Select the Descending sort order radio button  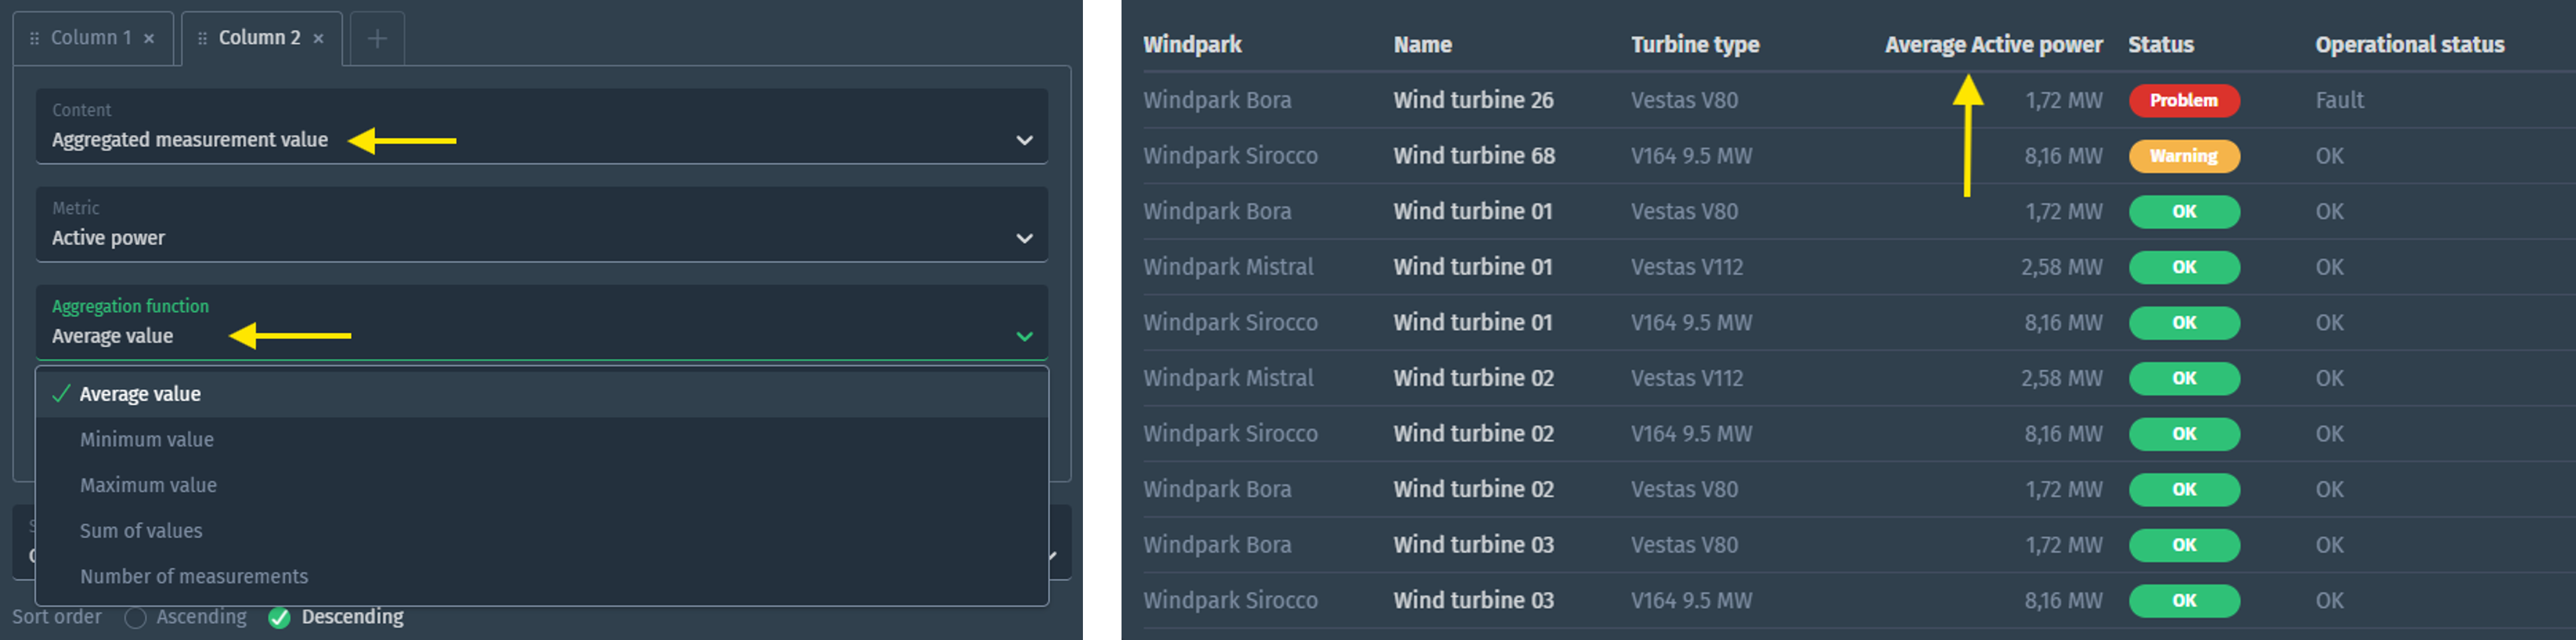coord(279,617)
